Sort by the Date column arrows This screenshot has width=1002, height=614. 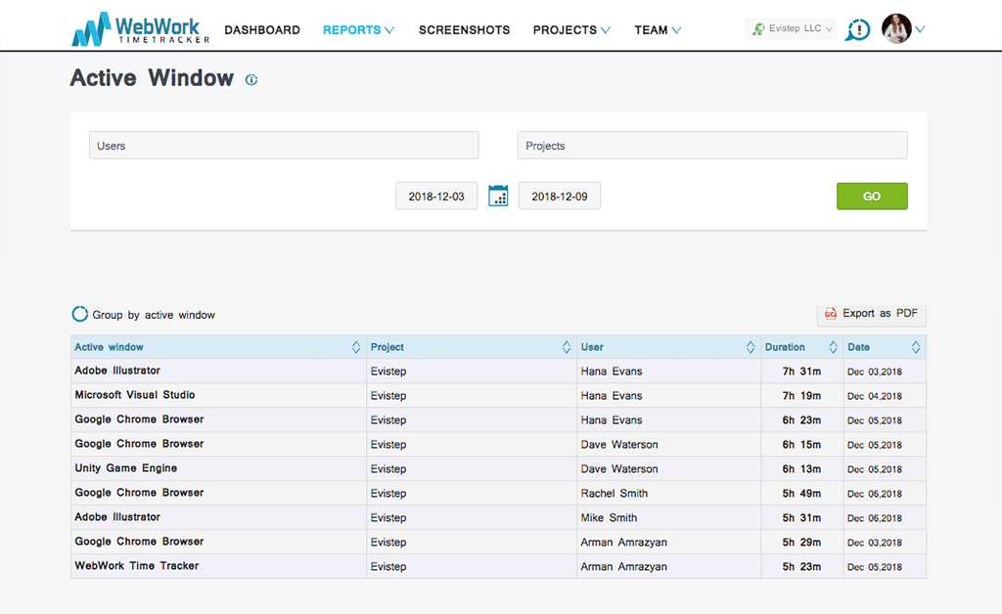(916, 347)
